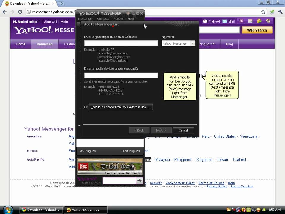The image size is (285, 214).
Task: Choose a Contact from Your Address Book
Action: pos(121,107)
